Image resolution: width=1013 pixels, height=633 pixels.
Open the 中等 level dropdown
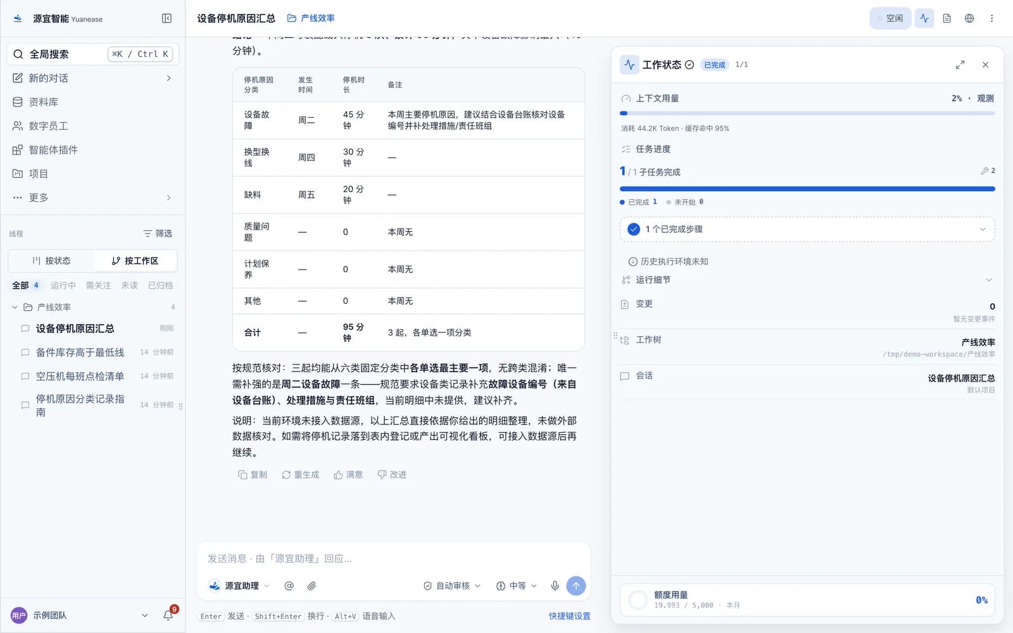[516, 586]
